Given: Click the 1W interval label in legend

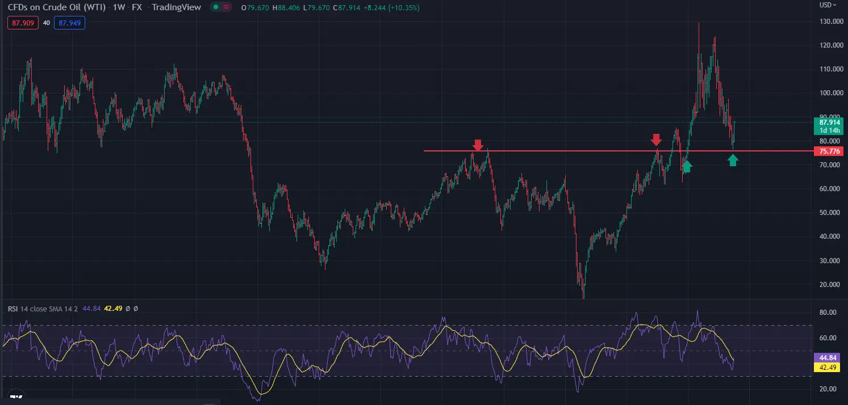Looking at the screenshot, I should pos(119,8).
